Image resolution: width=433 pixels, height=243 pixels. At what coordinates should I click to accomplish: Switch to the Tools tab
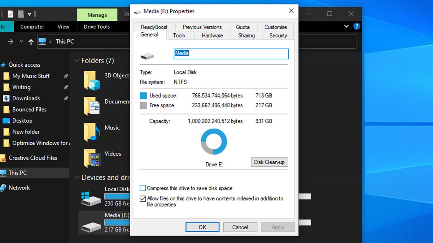[180, 35]
